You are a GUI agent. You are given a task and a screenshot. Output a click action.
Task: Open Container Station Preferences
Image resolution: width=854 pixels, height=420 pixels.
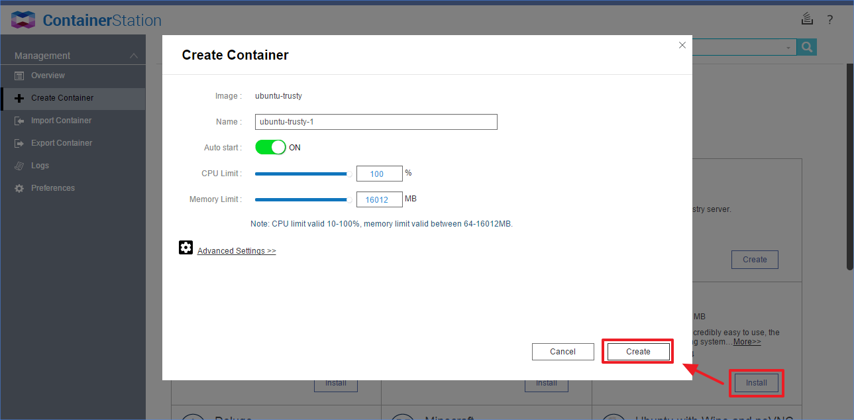coord(52,187)
